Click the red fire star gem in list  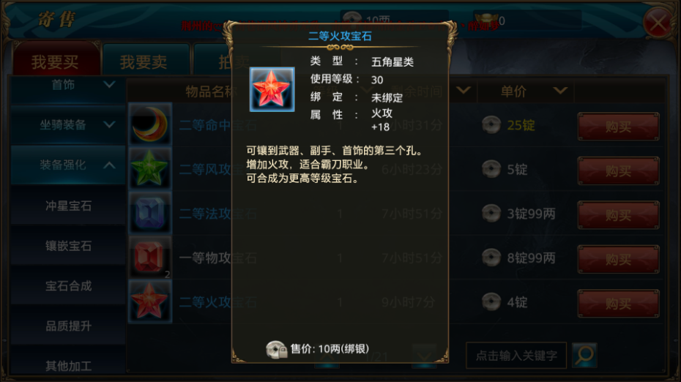tap(150, 302)
